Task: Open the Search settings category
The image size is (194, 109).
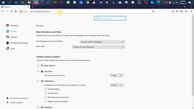Action: (12, 37)
